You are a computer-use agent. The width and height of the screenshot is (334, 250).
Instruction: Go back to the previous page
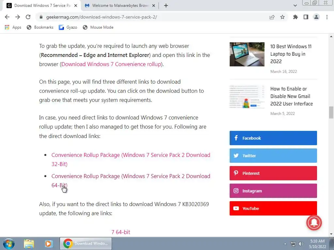point(7,17)
